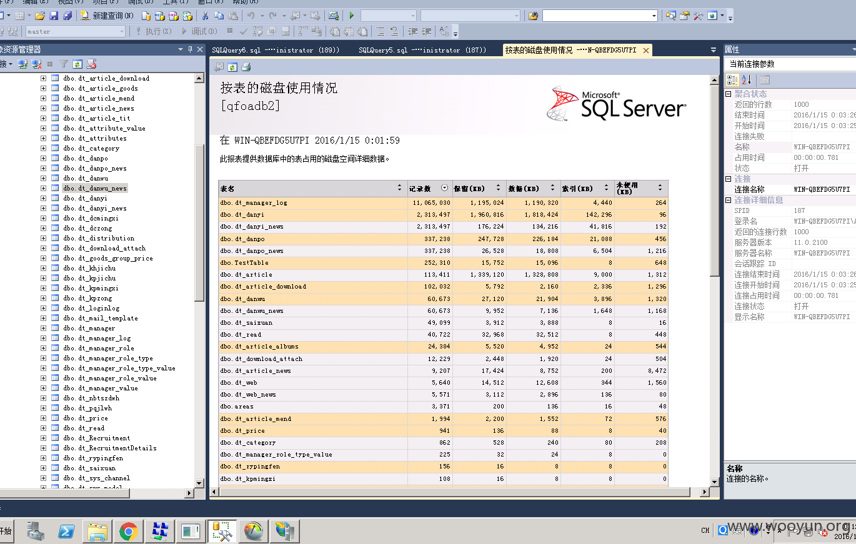The height and width of the screenshot is (544, 856).
Task: Click the green Start arrow in toolbar
Action: point(352,16)
